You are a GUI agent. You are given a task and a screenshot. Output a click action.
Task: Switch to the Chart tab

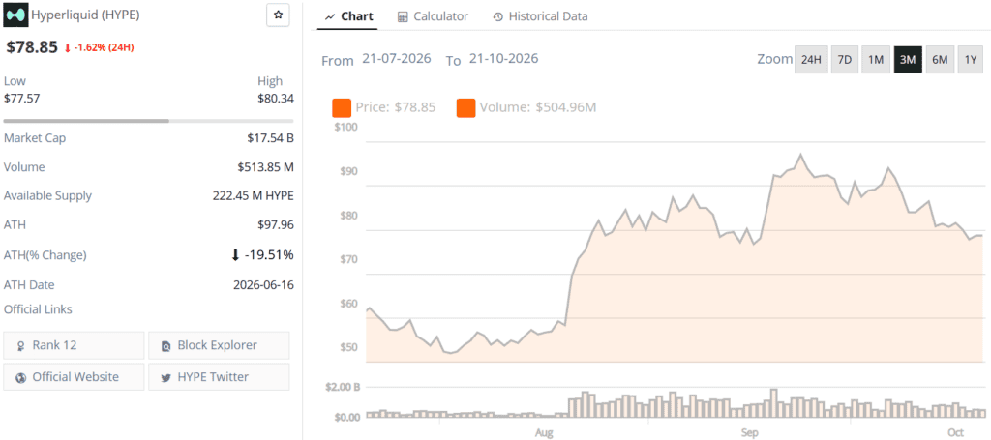point(348,16)
